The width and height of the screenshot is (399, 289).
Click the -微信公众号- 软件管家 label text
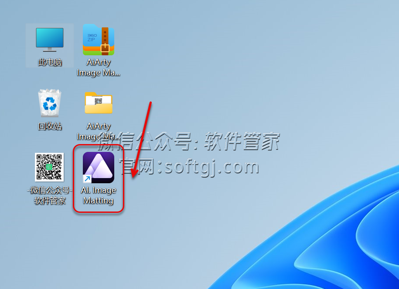pos(50,195)
